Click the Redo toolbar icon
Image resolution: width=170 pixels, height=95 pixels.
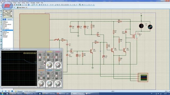[53, 5]
